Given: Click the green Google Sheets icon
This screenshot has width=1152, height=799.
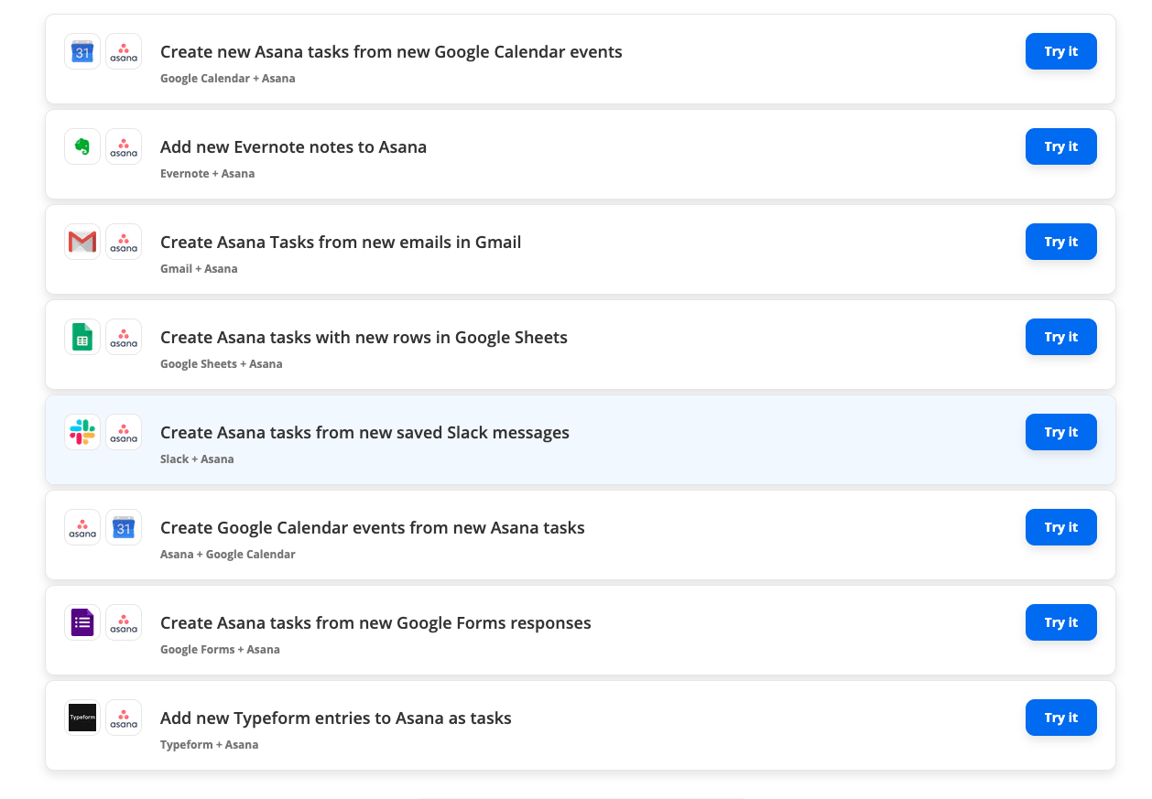Looking at the screenshot, I should pos(82,337).
